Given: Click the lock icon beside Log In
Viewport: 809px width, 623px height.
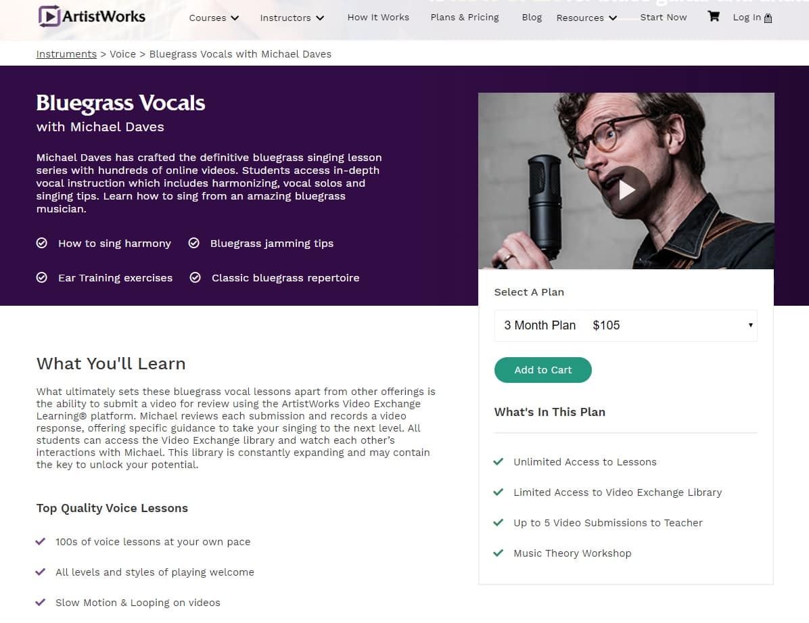Looking at the screenshot, I should click(x=768, y=19).
